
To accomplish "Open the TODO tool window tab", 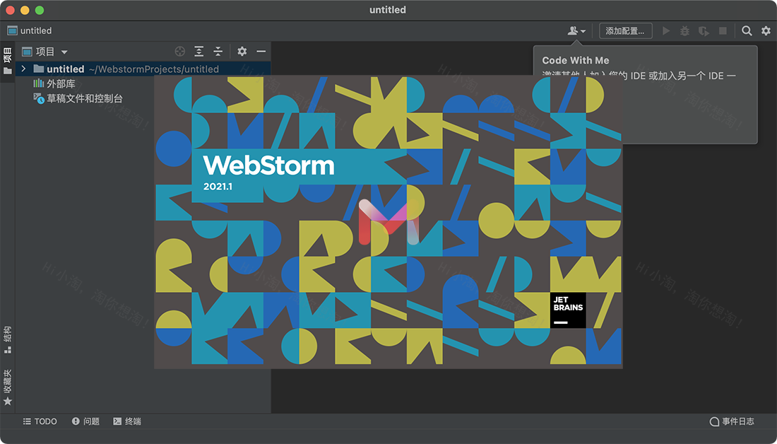I will (40, 421).
